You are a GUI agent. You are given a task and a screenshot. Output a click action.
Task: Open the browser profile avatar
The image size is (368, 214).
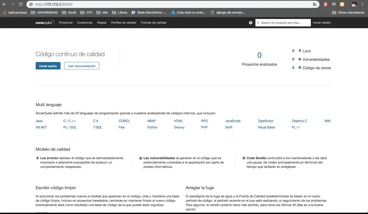coord(354,4)
